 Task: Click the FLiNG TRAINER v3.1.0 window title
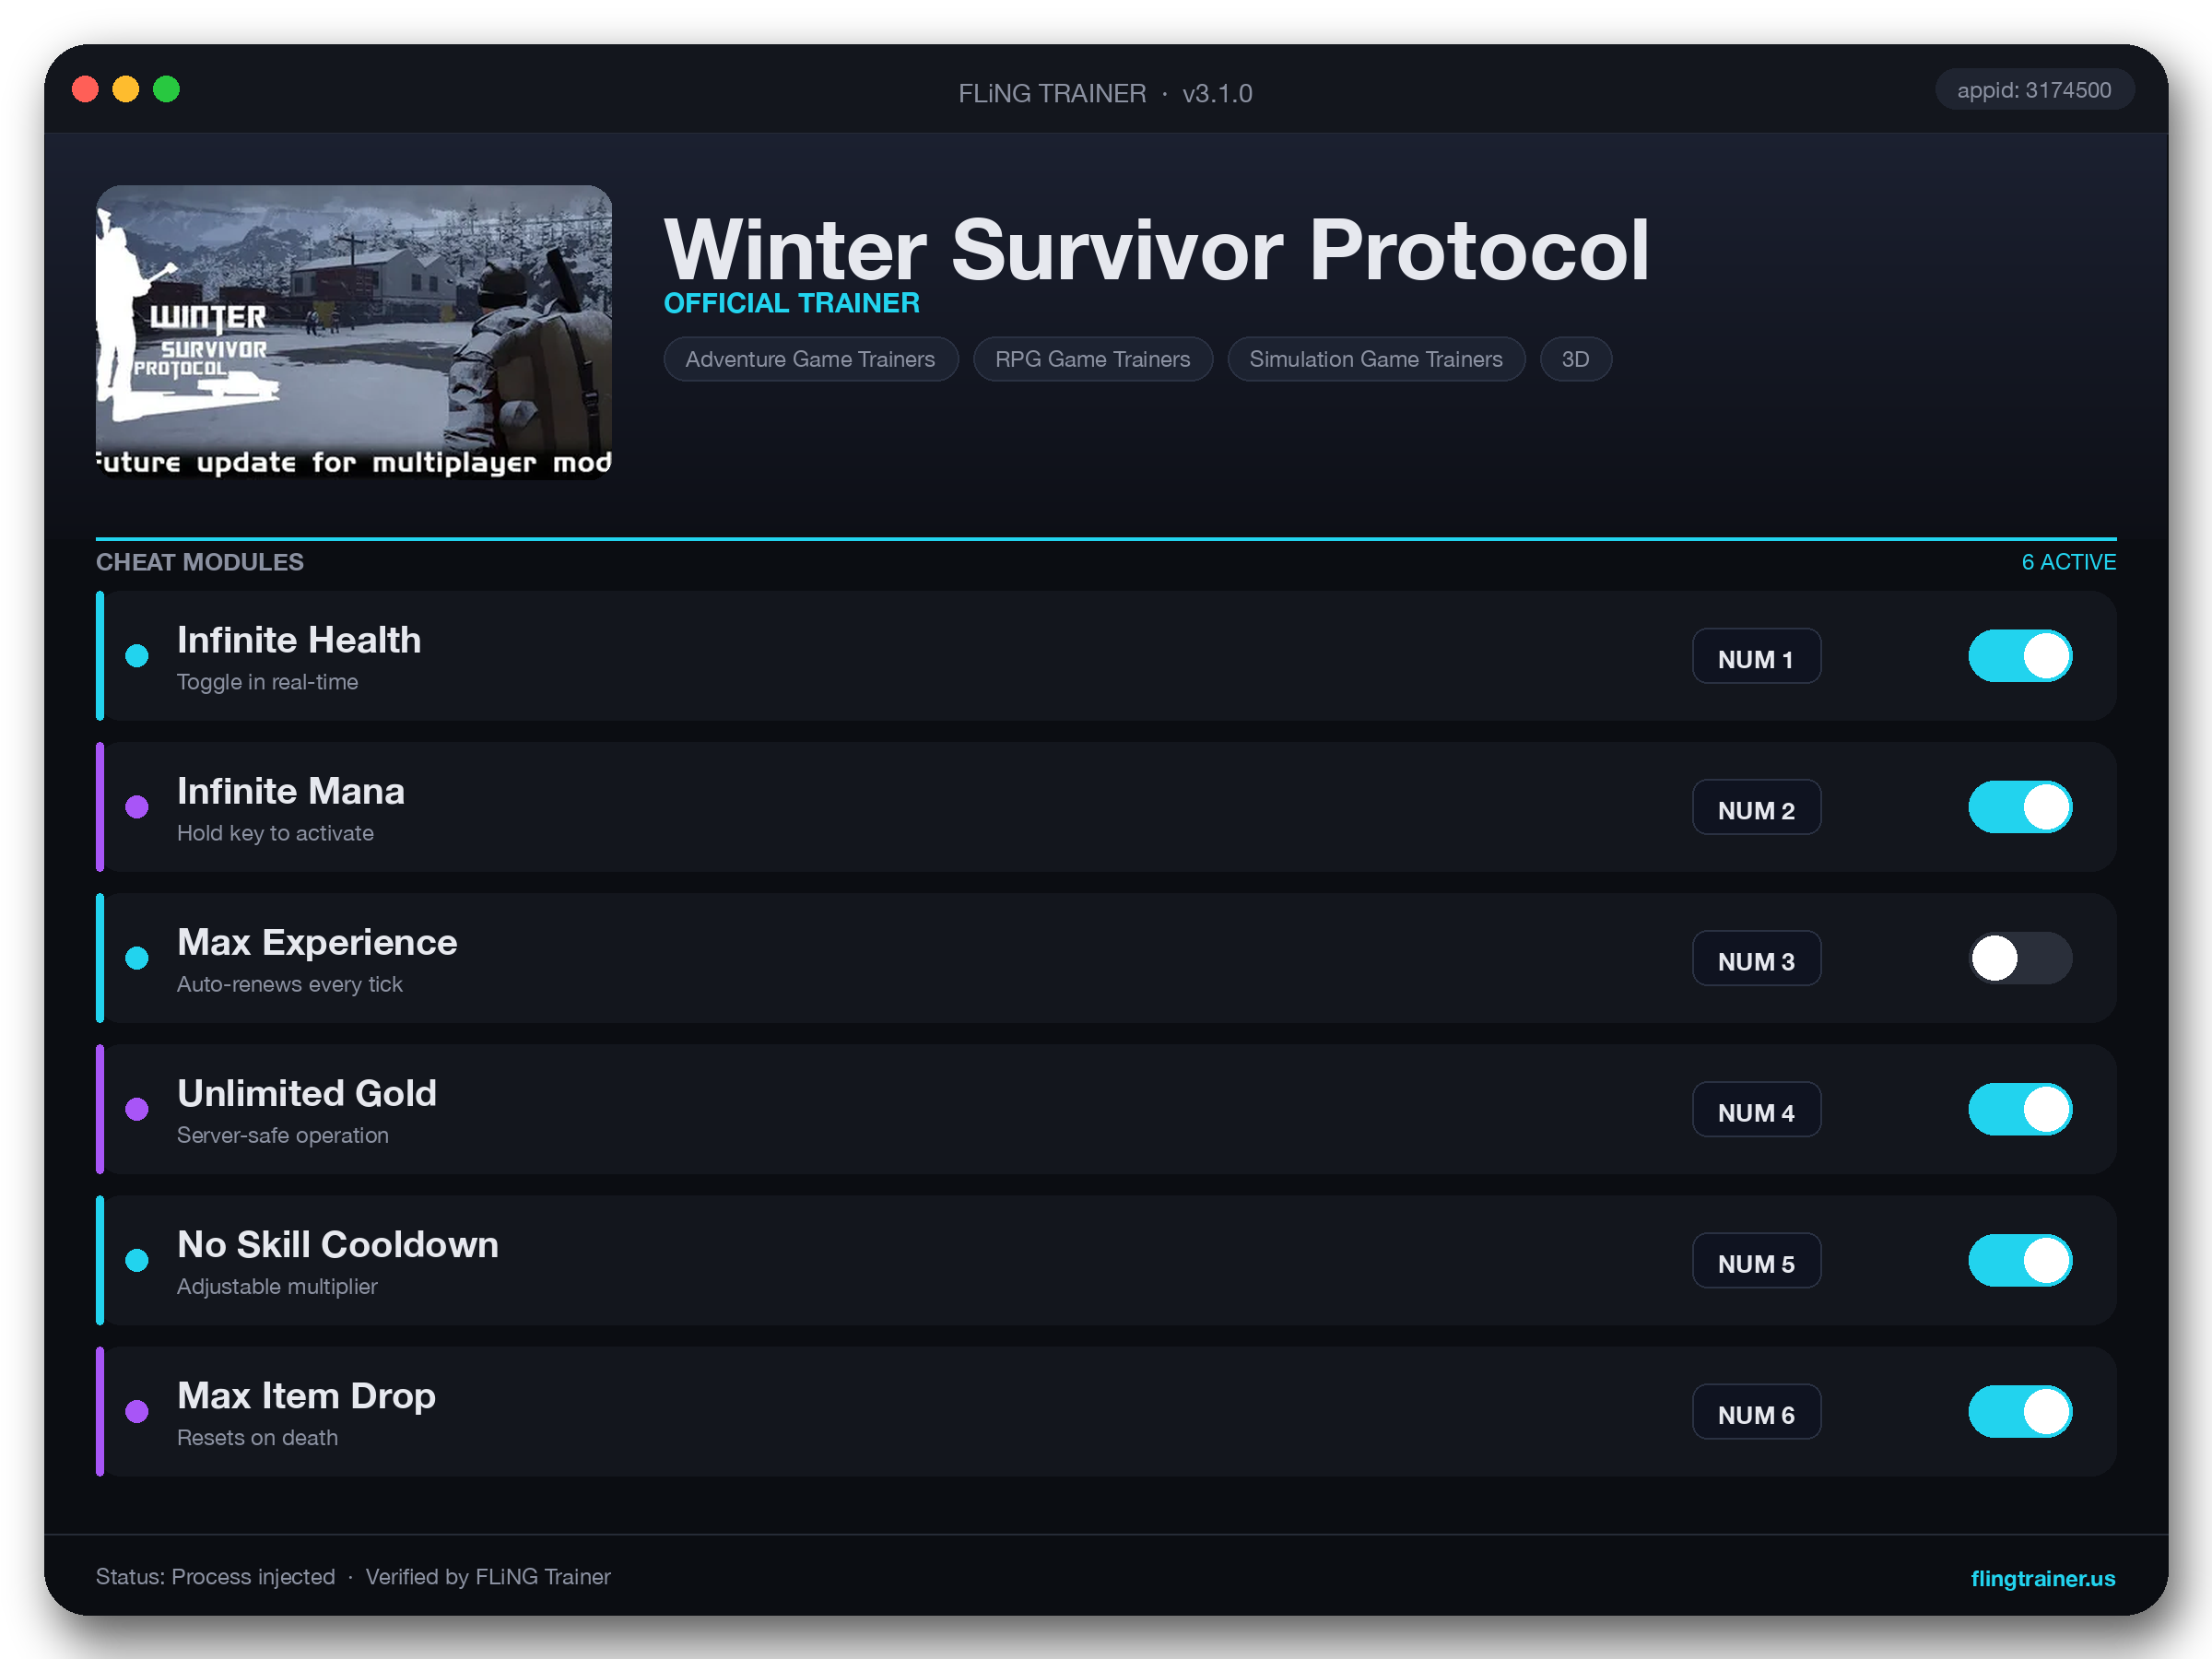(x=1105, y=93)
